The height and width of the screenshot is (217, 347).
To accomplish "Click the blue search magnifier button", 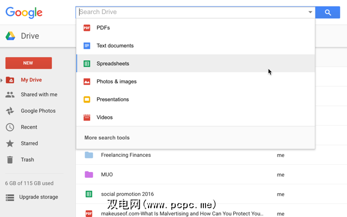I will click(327, 12).
